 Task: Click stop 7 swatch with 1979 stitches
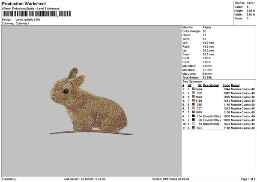(x=194, y=112)
